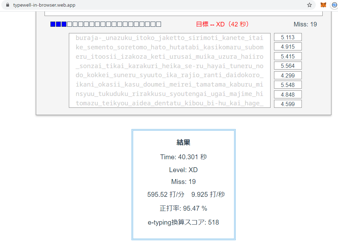Select the 5.113 lap time box

click(x=288, y=37)
